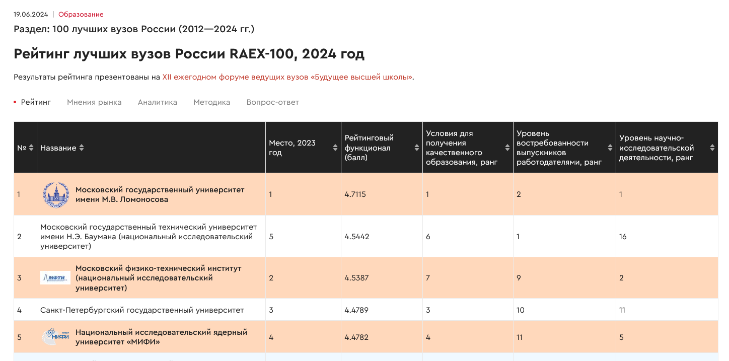The width and height of the screenshot is (729, 361).
Task: Sort by Уровень научно-исследовательской деятельности arrows
Action: coord(712,148)
